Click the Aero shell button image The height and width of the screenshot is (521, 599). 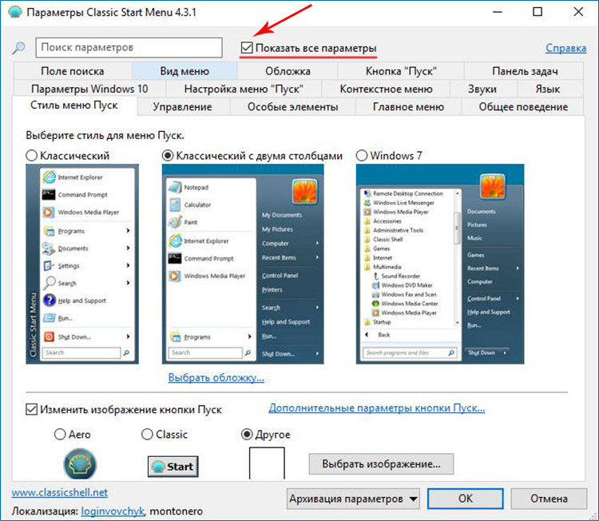click(80, 463)
